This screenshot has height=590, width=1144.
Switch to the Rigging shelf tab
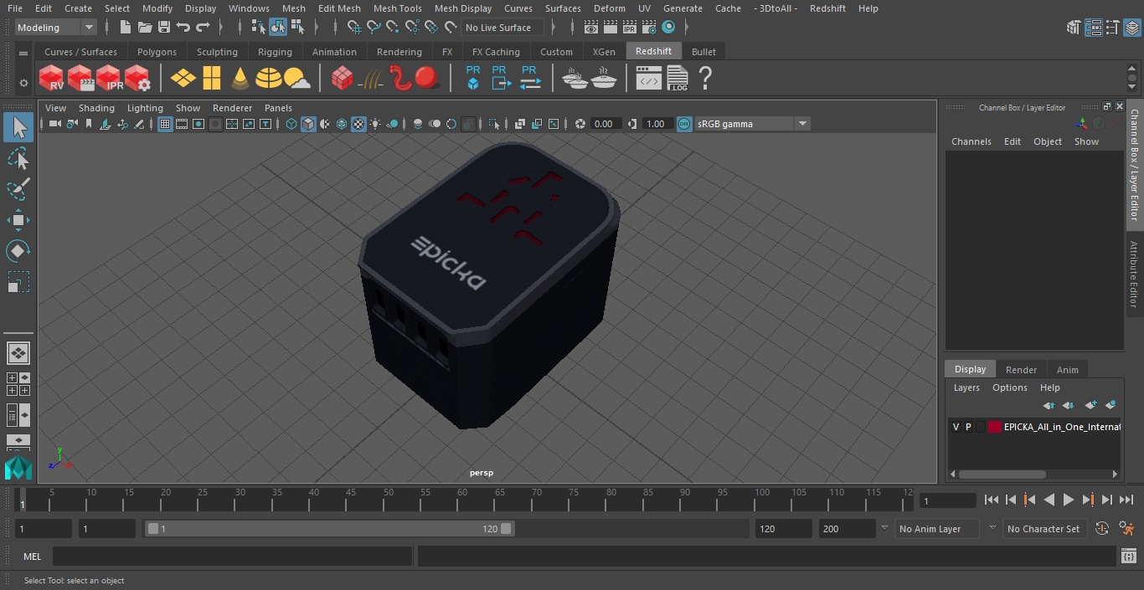275,52
